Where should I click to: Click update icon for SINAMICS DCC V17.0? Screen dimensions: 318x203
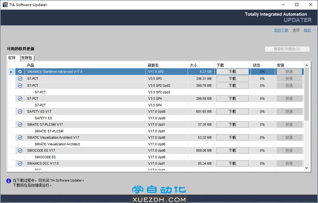[20, 163]
